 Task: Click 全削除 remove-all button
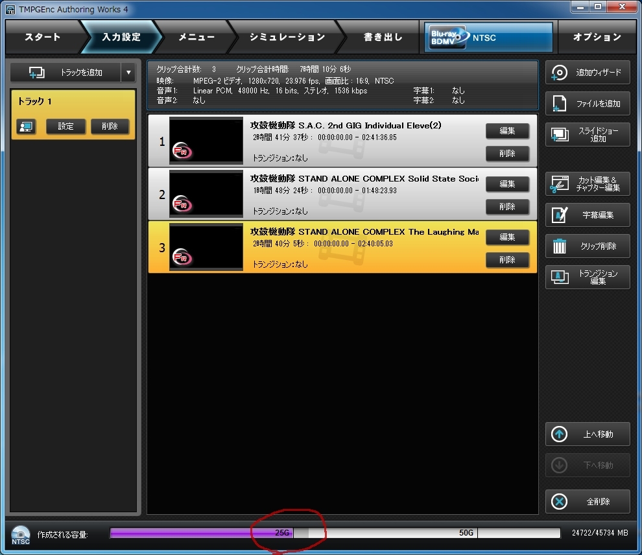click(x=587, y=502)
